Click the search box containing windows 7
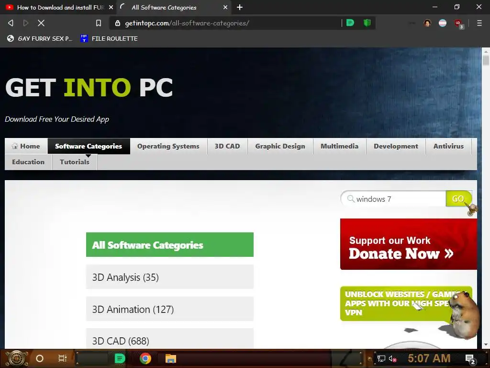The image size is (490, 368). 393,199
